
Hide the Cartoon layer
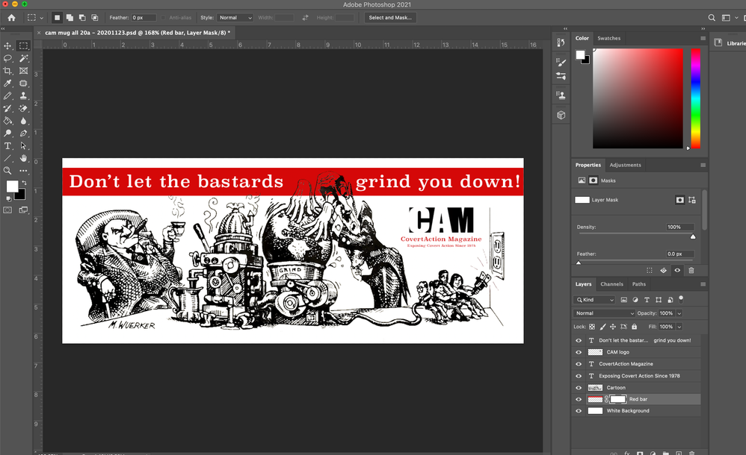(578, 388)
